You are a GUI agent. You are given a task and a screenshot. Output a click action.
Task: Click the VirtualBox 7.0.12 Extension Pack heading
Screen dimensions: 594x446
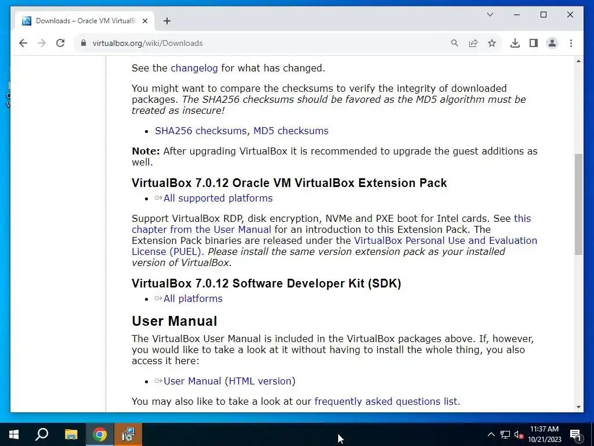(289, 183)
